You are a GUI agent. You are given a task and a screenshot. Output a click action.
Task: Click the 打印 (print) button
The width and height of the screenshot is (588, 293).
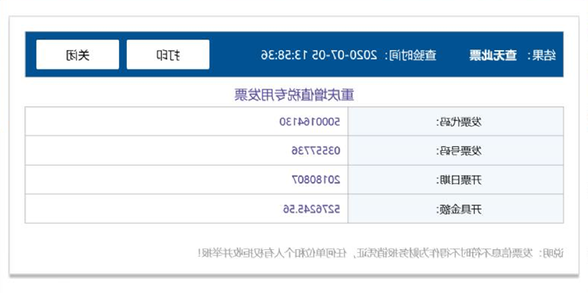point(168,55)
